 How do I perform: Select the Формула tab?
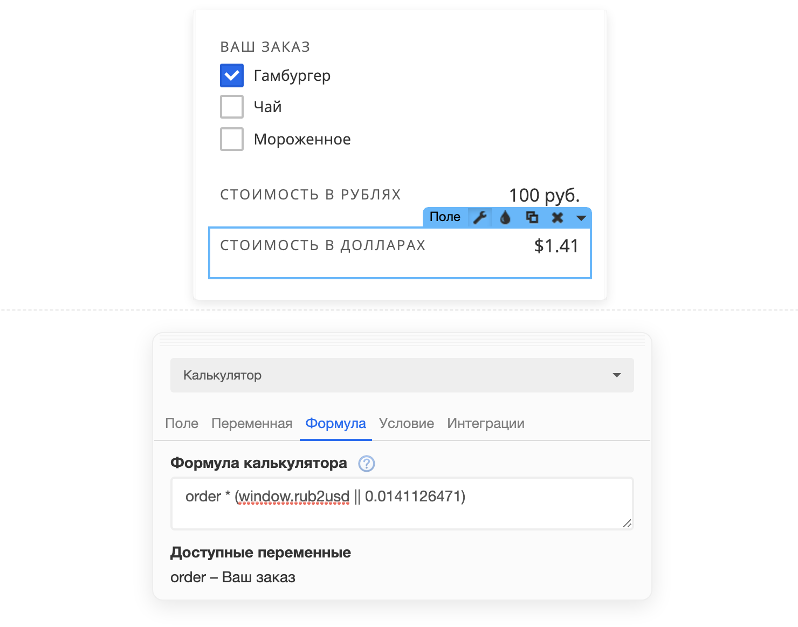pyautogui.click(x=336, y=423)
